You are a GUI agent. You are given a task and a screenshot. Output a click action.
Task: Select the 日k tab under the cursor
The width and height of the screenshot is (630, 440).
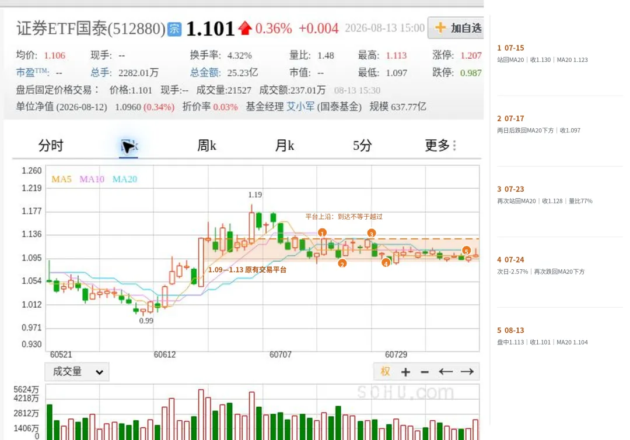click(129, 145)
